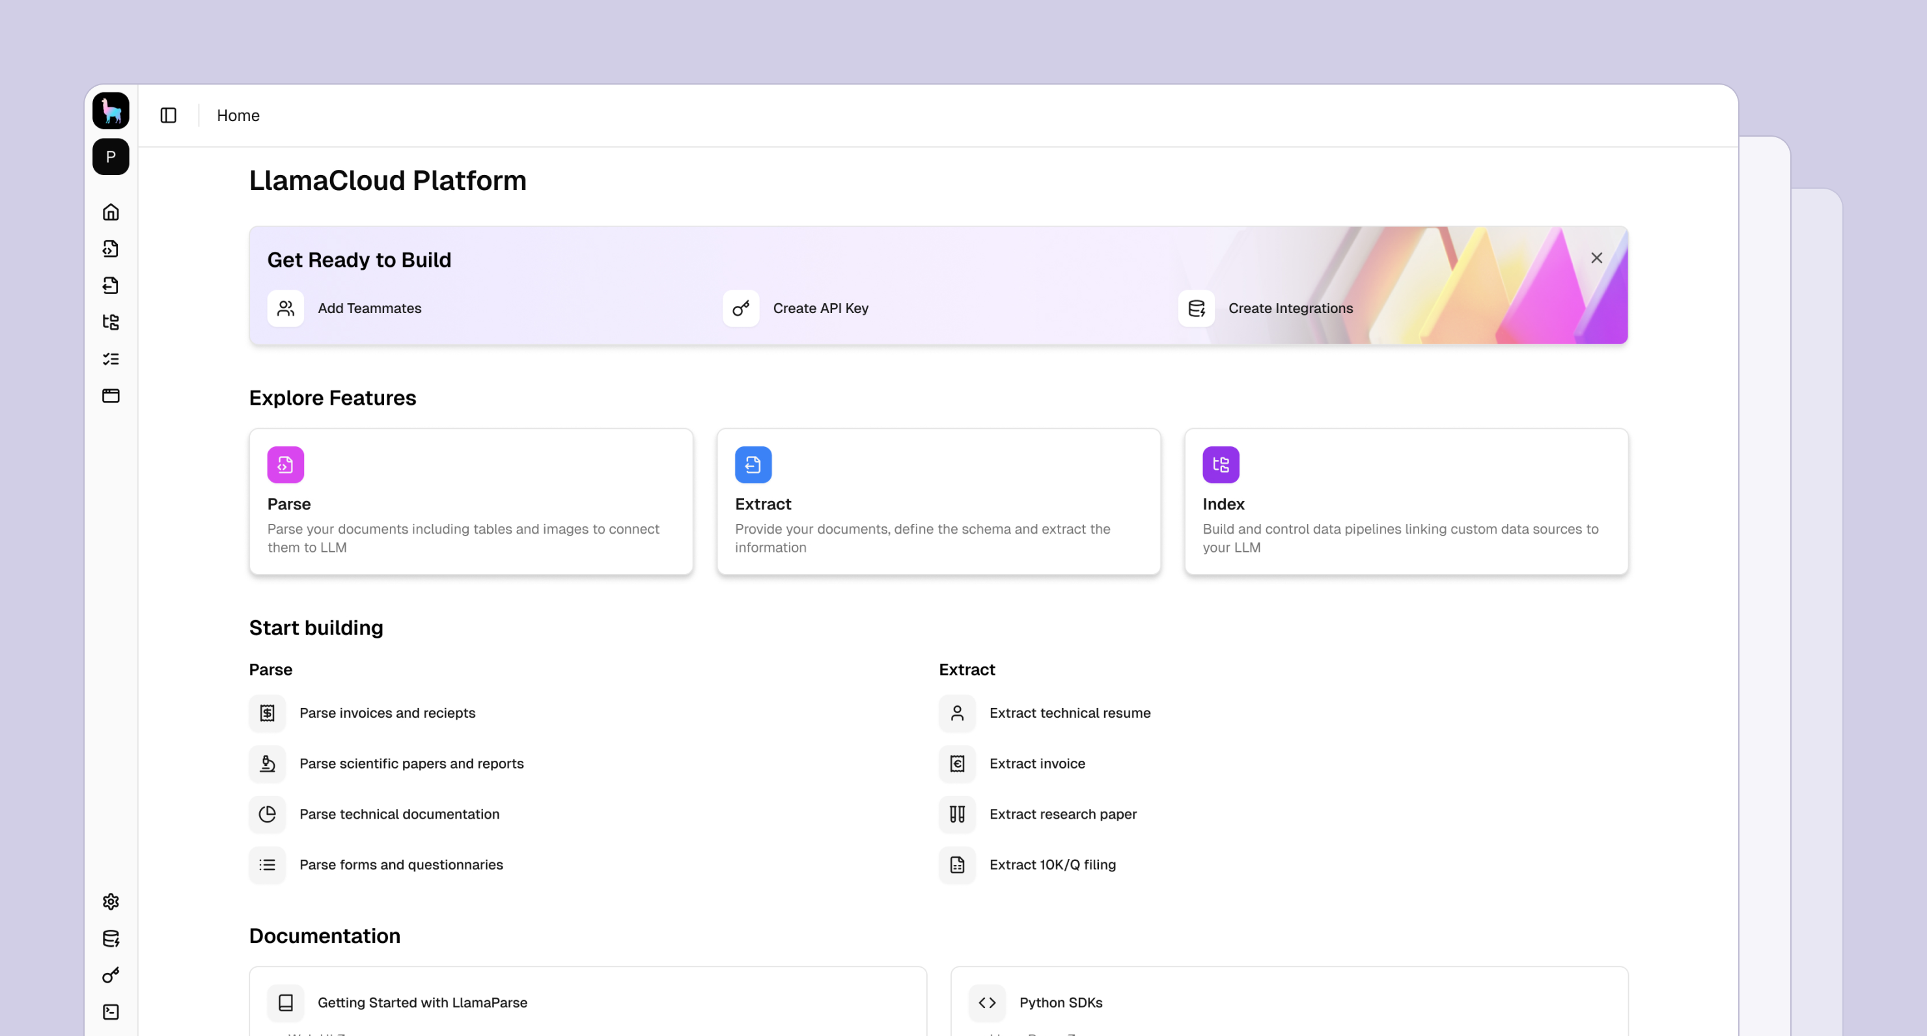
Task: Open the window-shaped icon in sidebar
Action: click(x=111, y=396)
